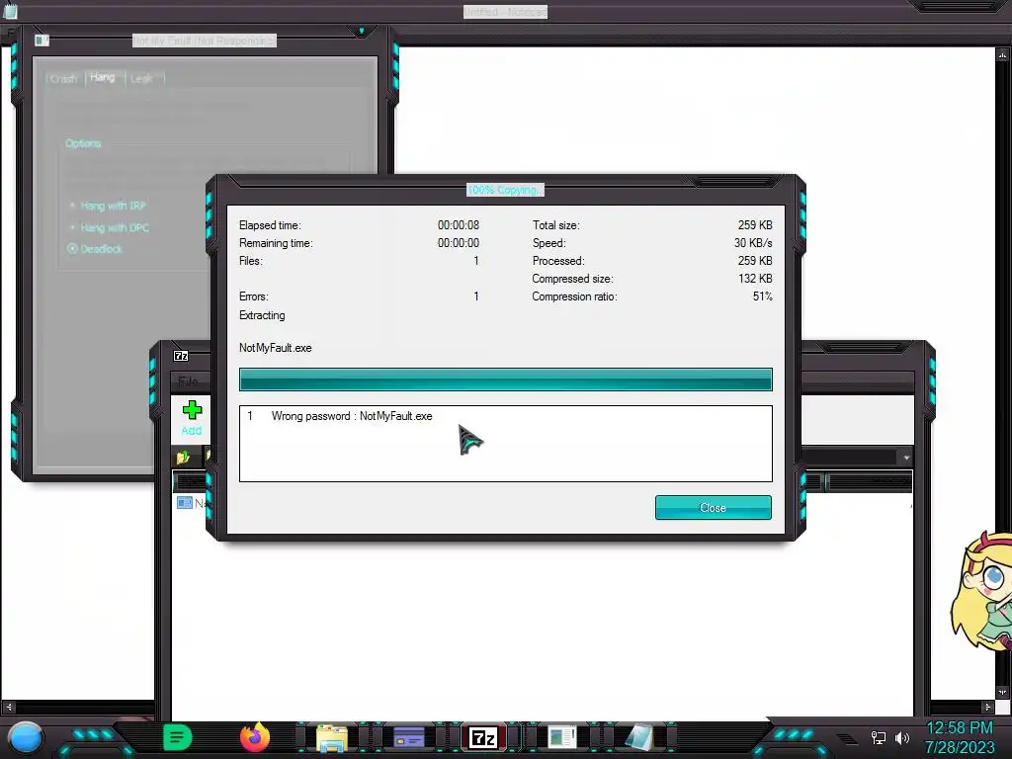This screenshot has width=1012, height=759.
Task: Select 'Hang with DPC' radio option
Action: pyautogui.click(x=109, y=228)
